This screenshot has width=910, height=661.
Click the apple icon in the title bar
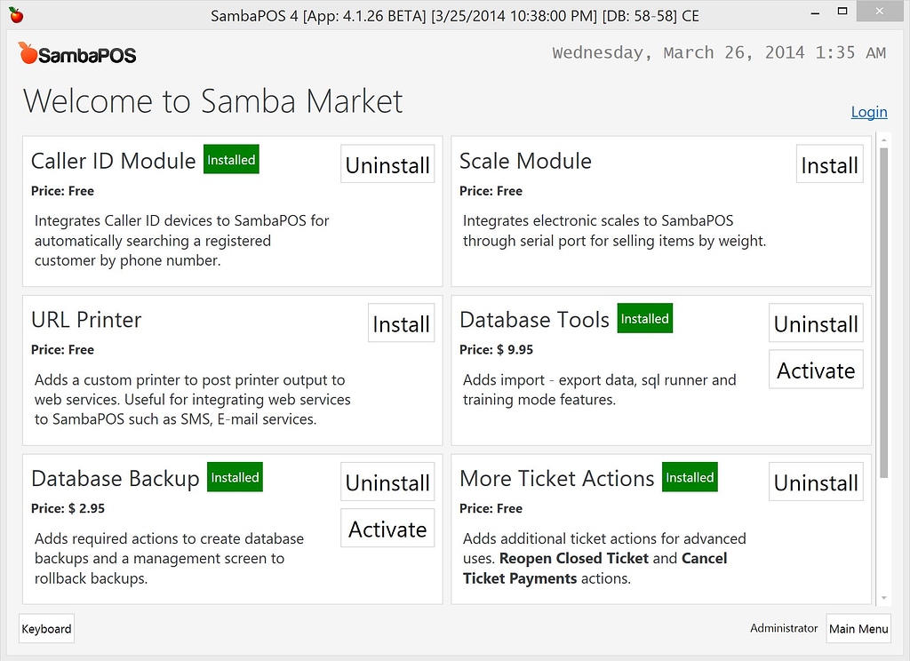click(x=18, y=14)
